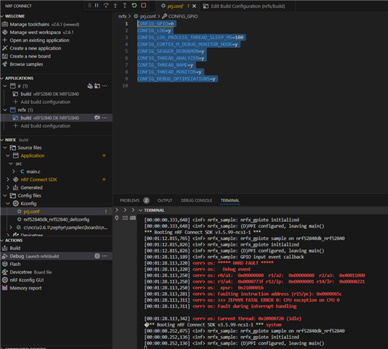Expand the c:\ncs\v2.6.1\zephyr samples path
The image size is (388, 349).
tap(11, 228)
